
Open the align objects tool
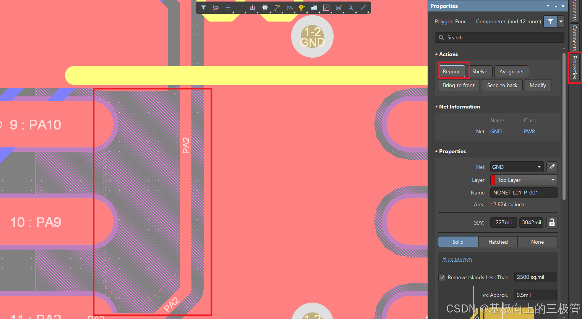tap(253, 8)
